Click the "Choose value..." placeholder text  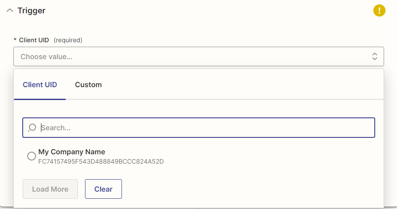pyautogui.click(x=46, y=56)
